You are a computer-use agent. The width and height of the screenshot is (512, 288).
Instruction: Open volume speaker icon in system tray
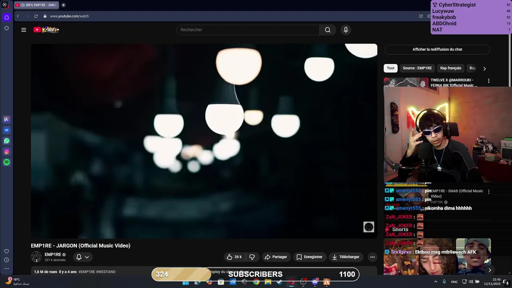click(x=471, y=282)
